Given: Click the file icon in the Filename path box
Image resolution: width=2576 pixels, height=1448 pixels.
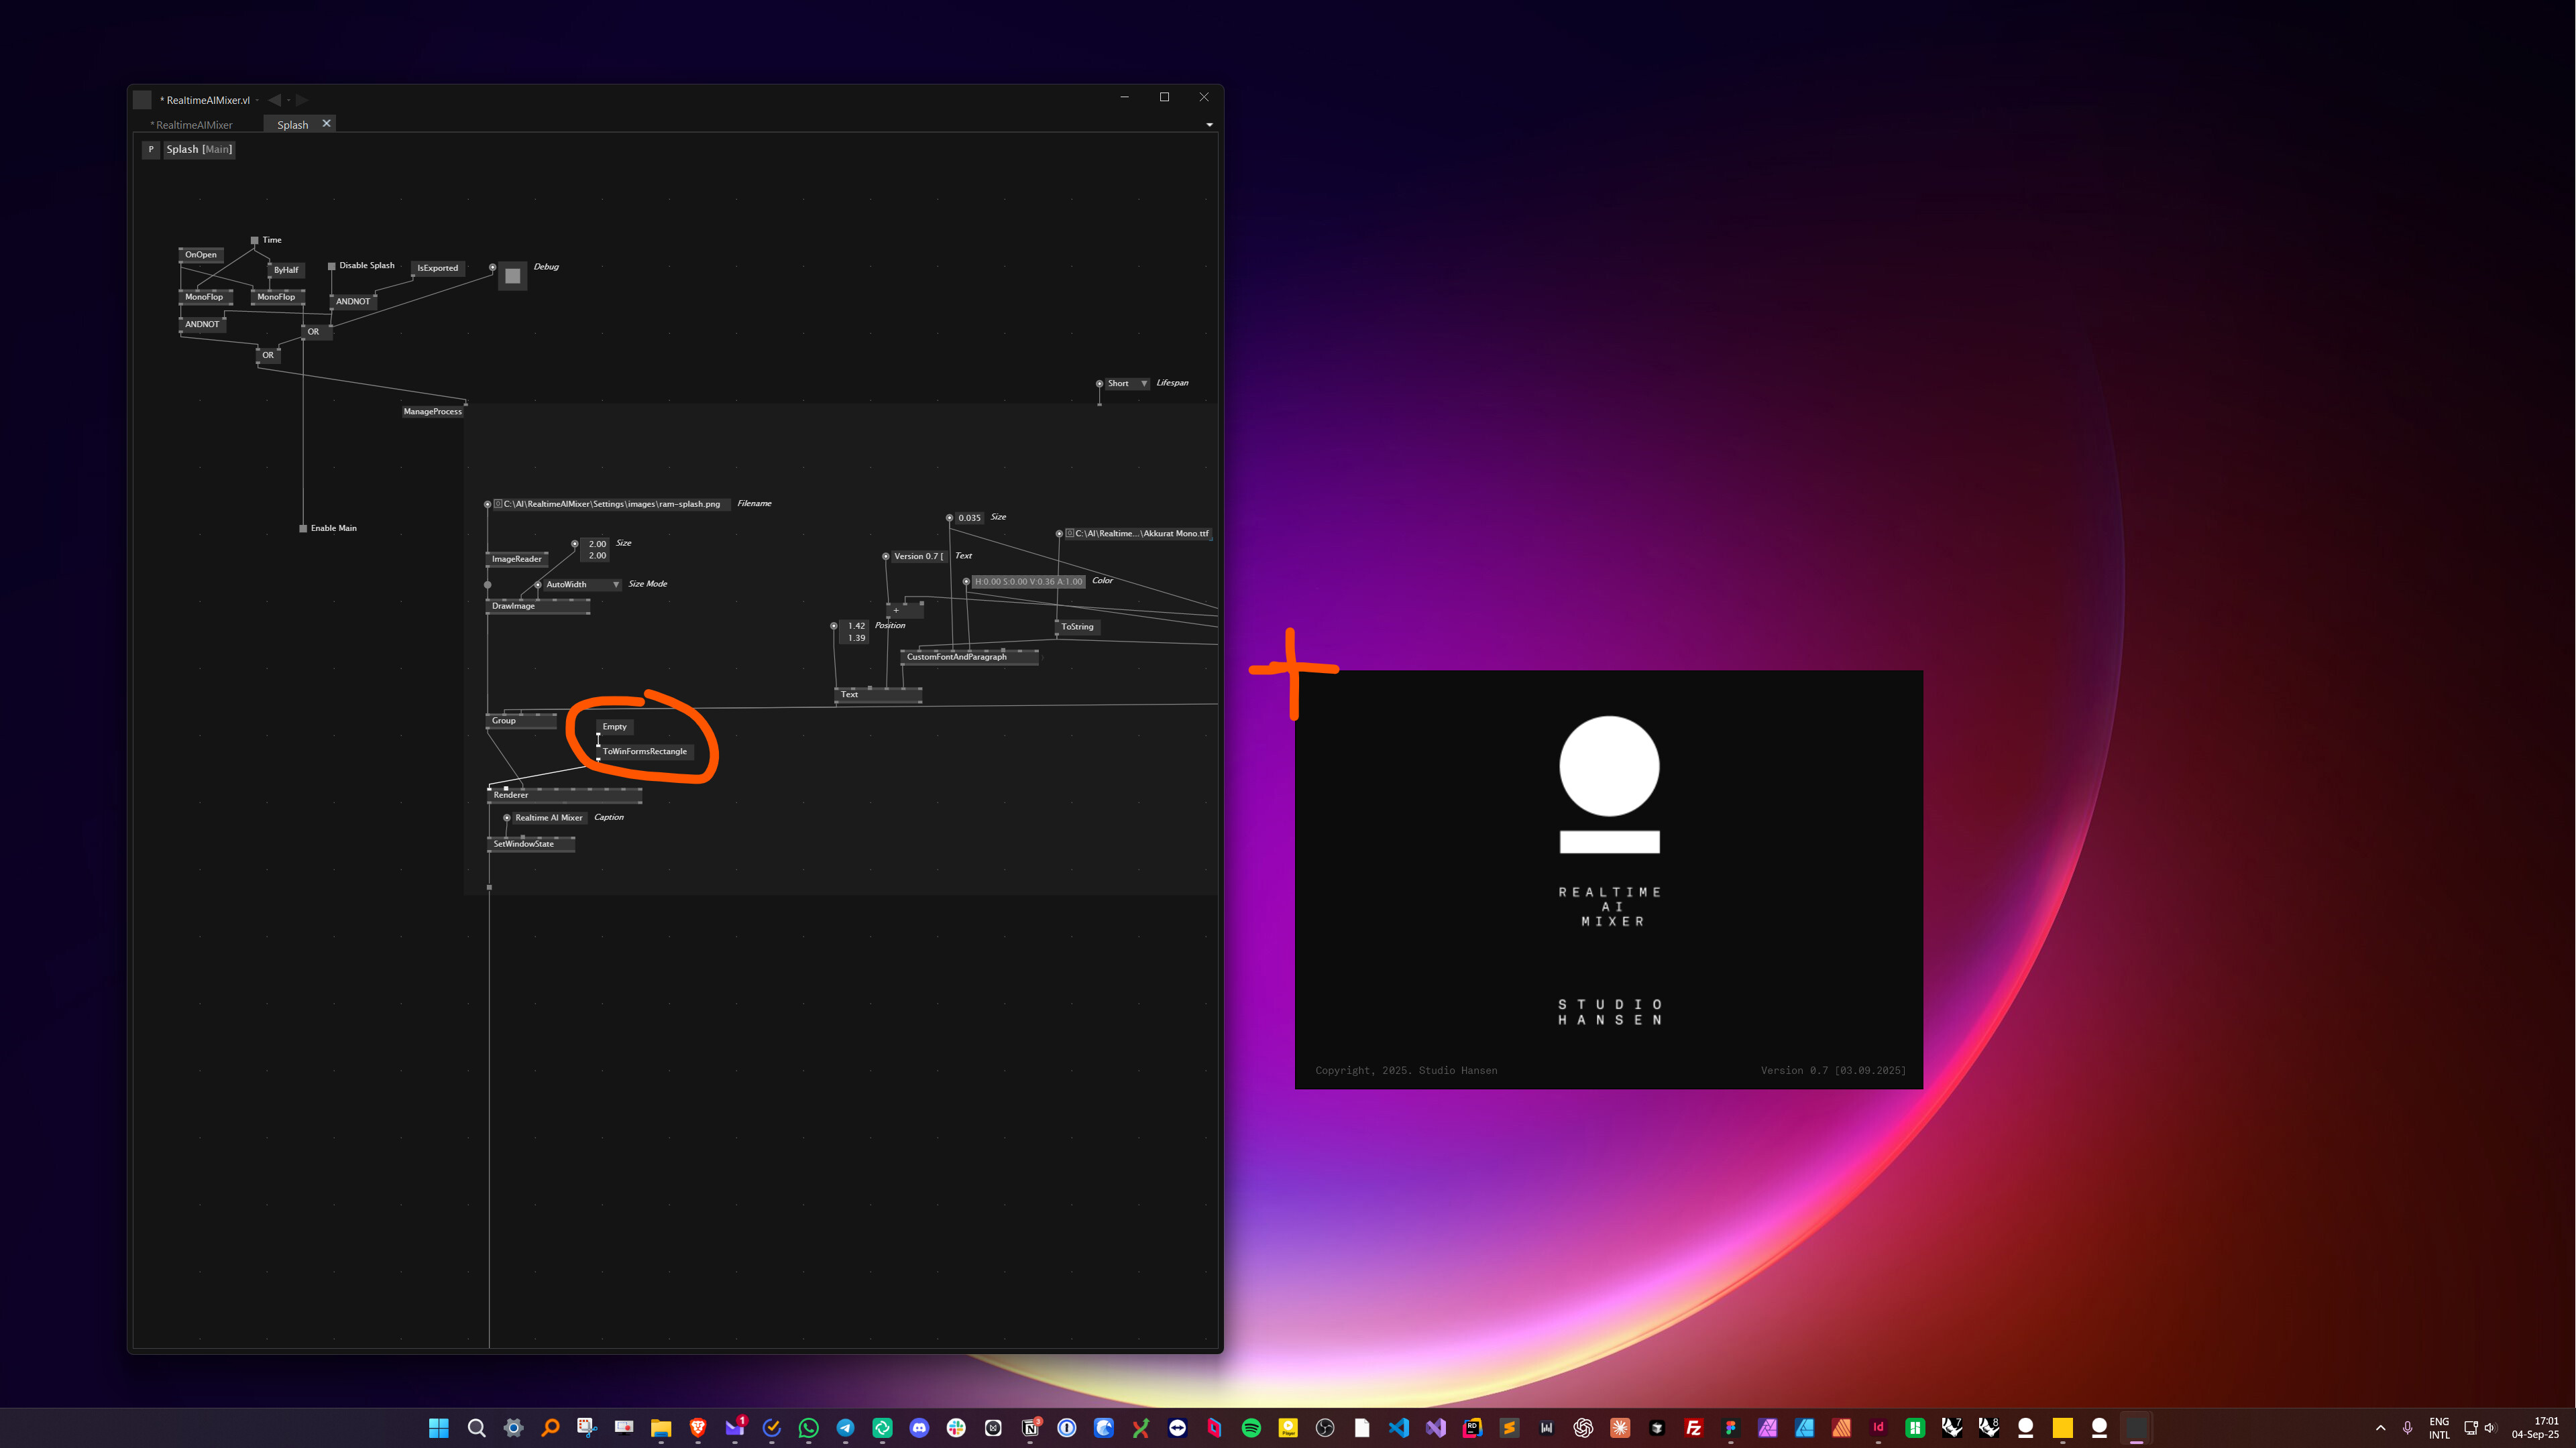Looking at the screenshot, I should coord(498,503).
